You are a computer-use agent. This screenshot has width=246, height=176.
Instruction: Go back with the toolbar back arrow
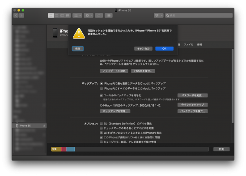point(16,15)
